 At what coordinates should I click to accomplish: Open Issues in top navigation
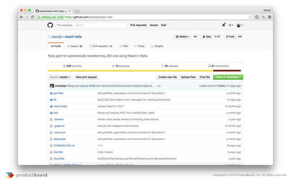tap(154, 25)
